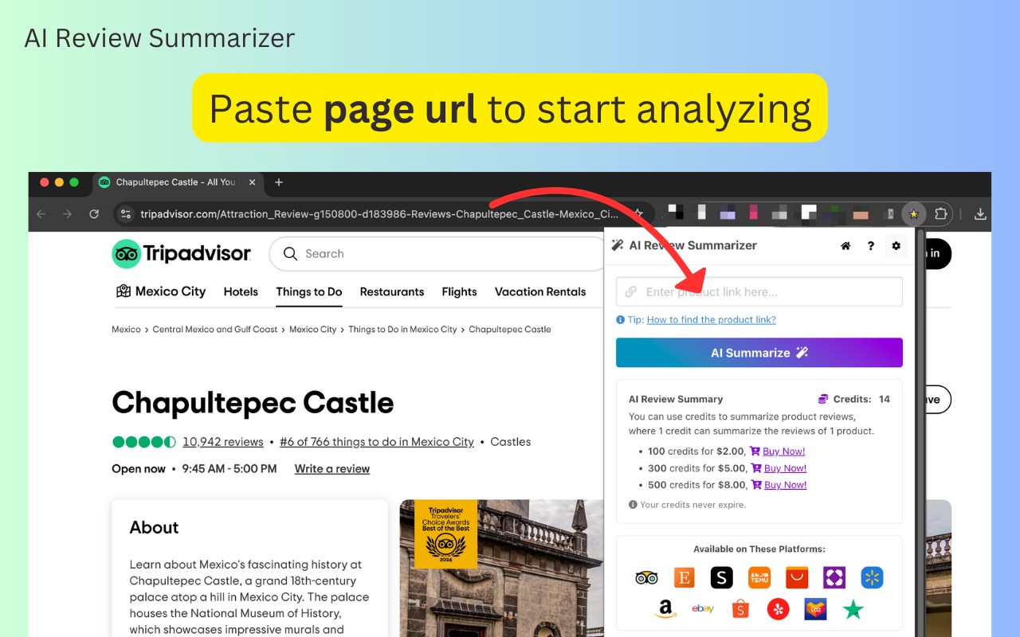Select the Lazada platform icon
This screenshot has height=637, width=1020.
(x=815, y=609)
